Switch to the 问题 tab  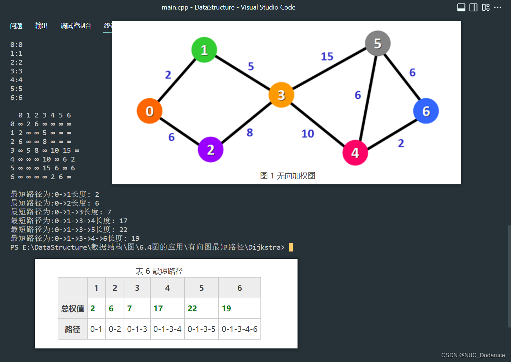[x=16, y=26]
